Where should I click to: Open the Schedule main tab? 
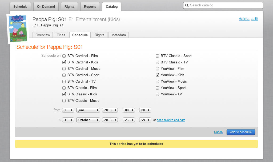(x=20, y=7)
